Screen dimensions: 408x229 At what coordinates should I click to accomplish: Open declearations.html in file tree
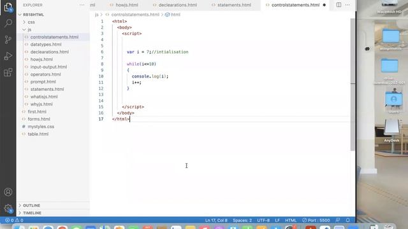(50, 52)
